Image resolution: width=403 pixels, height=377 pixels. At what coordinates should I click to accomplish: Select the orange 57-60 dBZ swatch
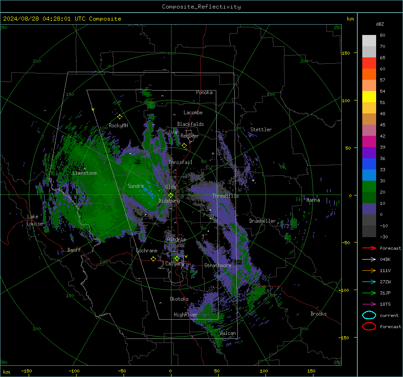tap(369, 74)
